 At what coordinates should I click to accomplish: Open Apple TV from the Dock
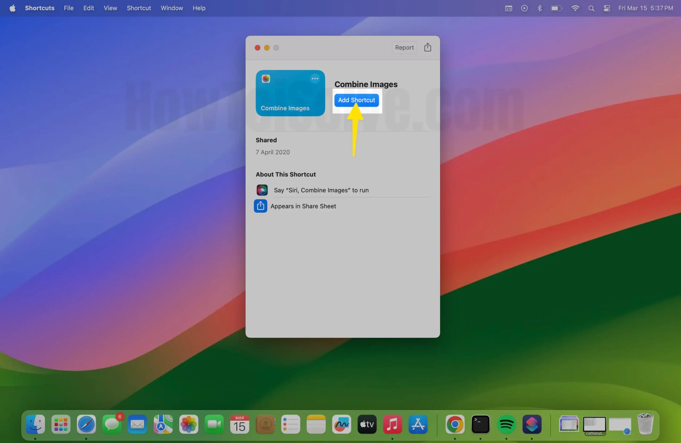[367, 424]
